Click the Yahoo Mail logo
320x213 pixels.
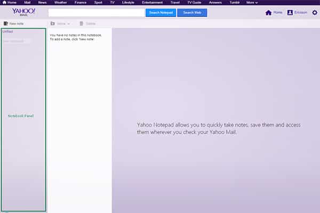[x=23, y=12]
